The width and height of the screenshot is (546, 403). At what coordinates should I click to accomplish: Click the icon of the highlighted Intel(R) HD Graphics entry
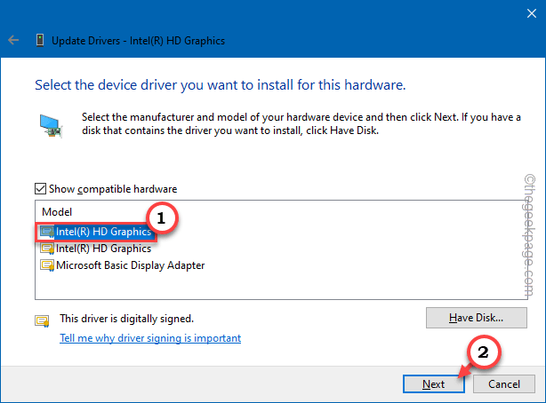[47, 233]
